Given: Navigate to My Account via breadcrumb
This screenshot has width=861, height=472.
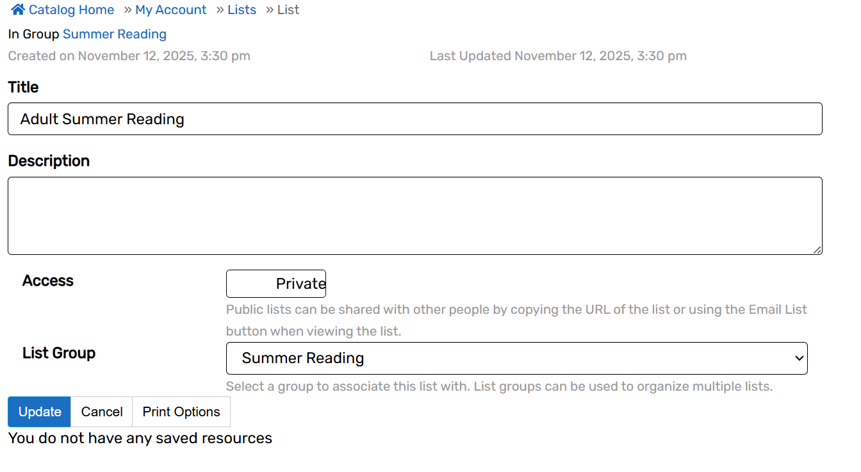Looking at the screenshot, I should coord(170,9).
